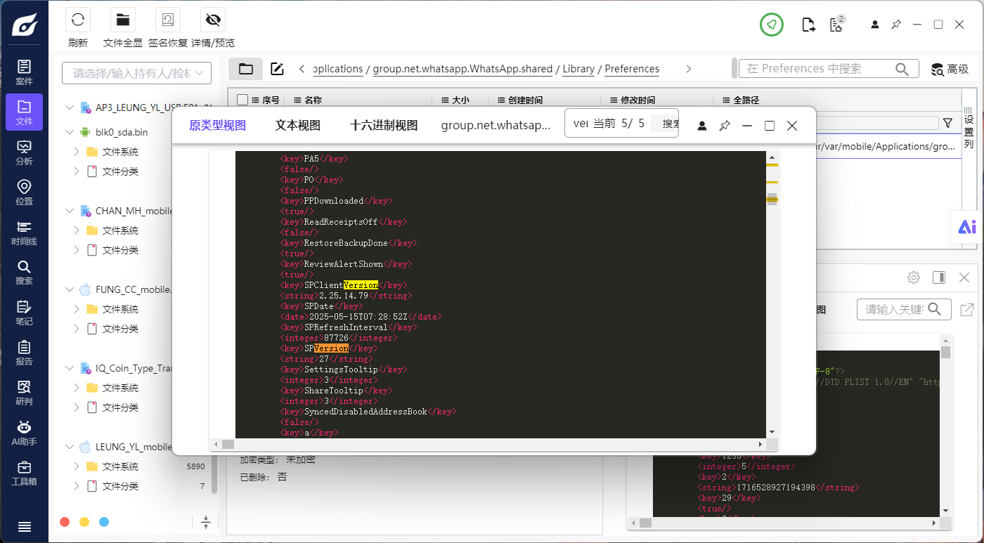Expand 文件系统 under LEUNG_YL_mobile

click(x=76, y=466)
